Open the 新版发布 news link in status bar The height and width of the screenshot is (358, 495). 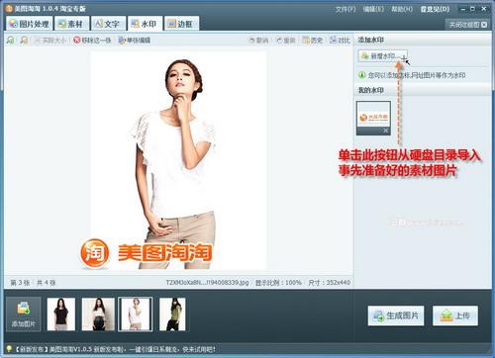tap(116, 349)
